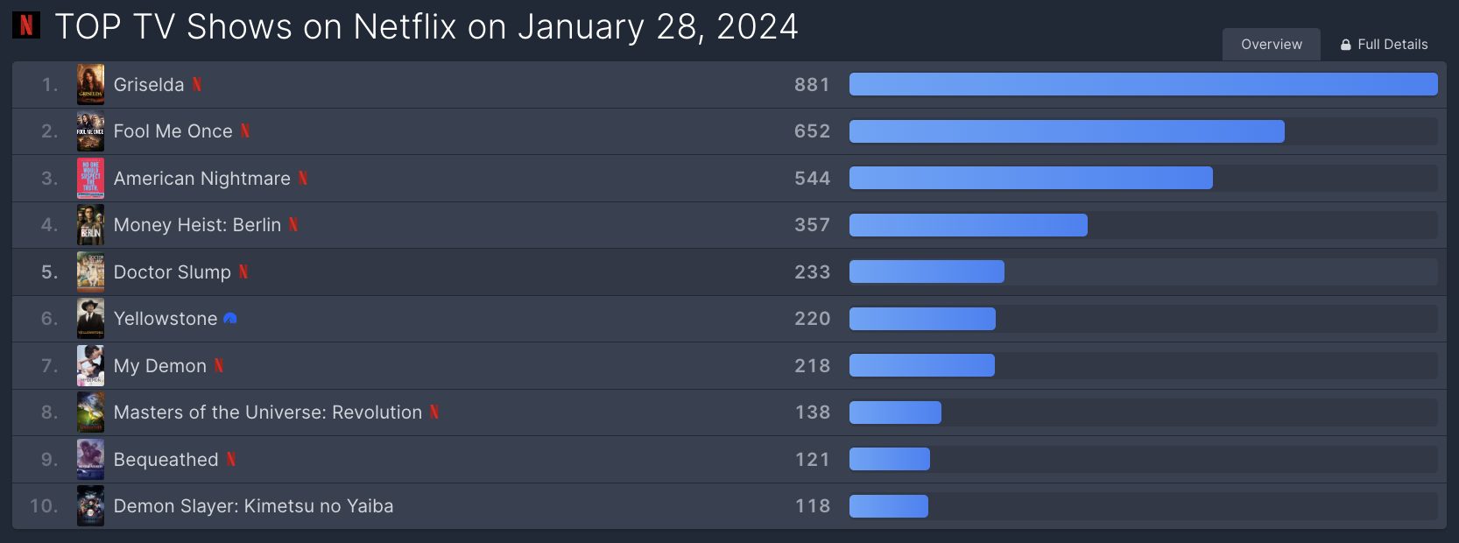The height and width of the screenshot is (543, 1459).
Task: Click the Netflix N icon next to Fool Me Once
Action: pyautogui.click(x=245, y=131)
